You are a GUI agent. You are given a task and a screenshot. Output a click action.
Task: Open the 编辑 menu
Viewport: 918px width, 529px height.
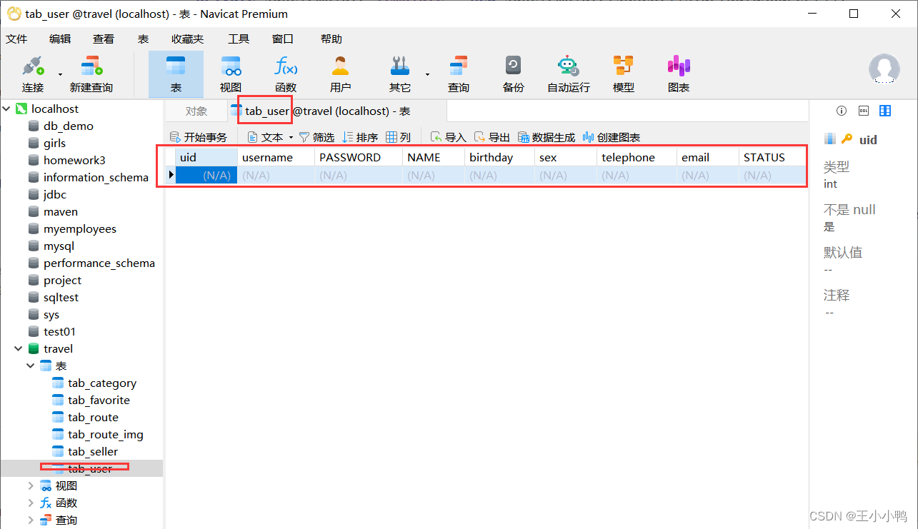(x=60, y=39)
